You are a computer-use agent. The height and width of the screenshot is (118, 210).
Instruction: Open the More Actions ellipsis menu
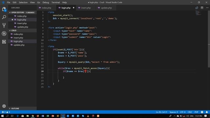207,8
